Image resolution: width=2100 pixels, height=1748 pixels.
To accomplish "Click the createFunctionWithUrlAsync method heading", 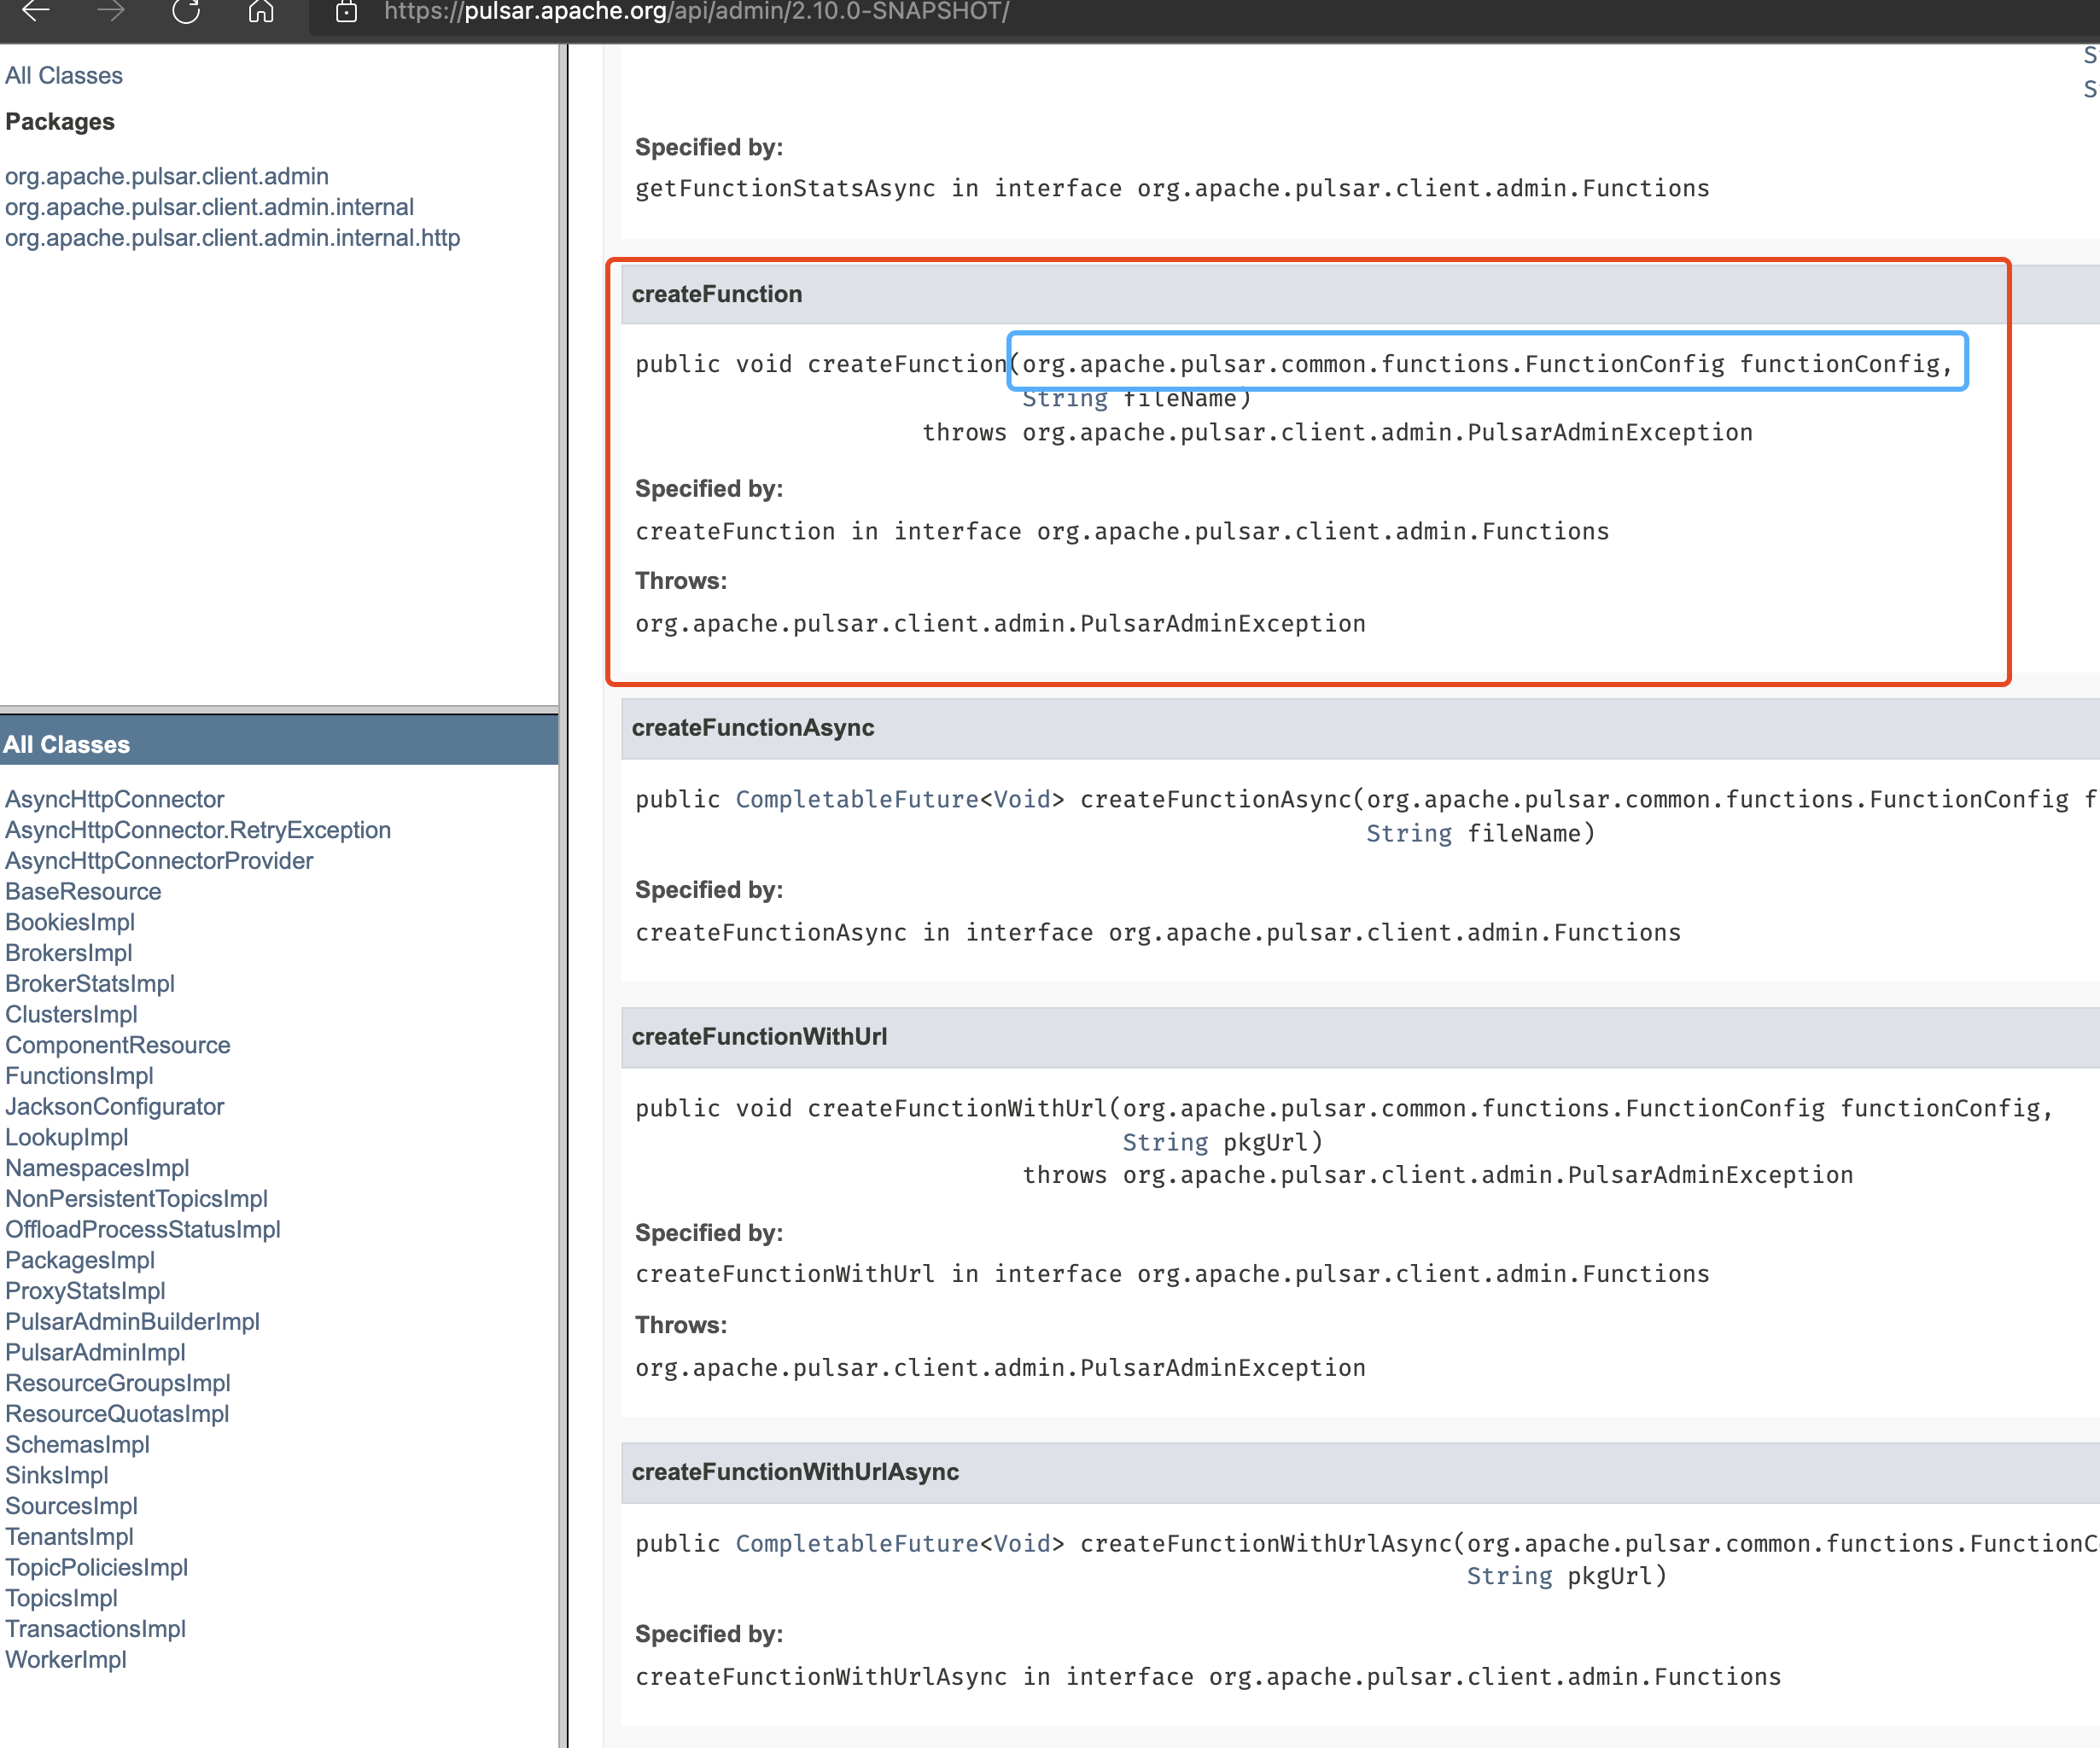I will tap(795, 1472).
